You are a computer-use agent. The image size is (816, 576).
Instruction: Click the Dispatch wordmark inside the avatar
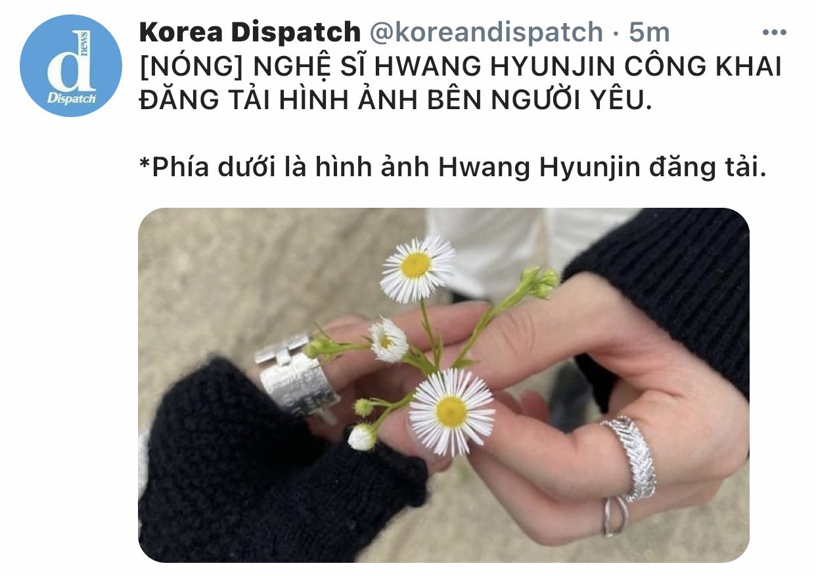(x=72, y=97)
